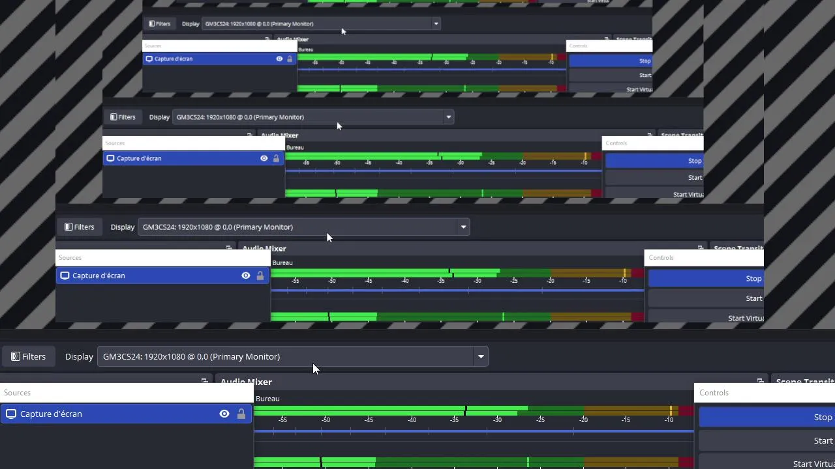Click the bottom-most Sources panel header

pos(127,393)
